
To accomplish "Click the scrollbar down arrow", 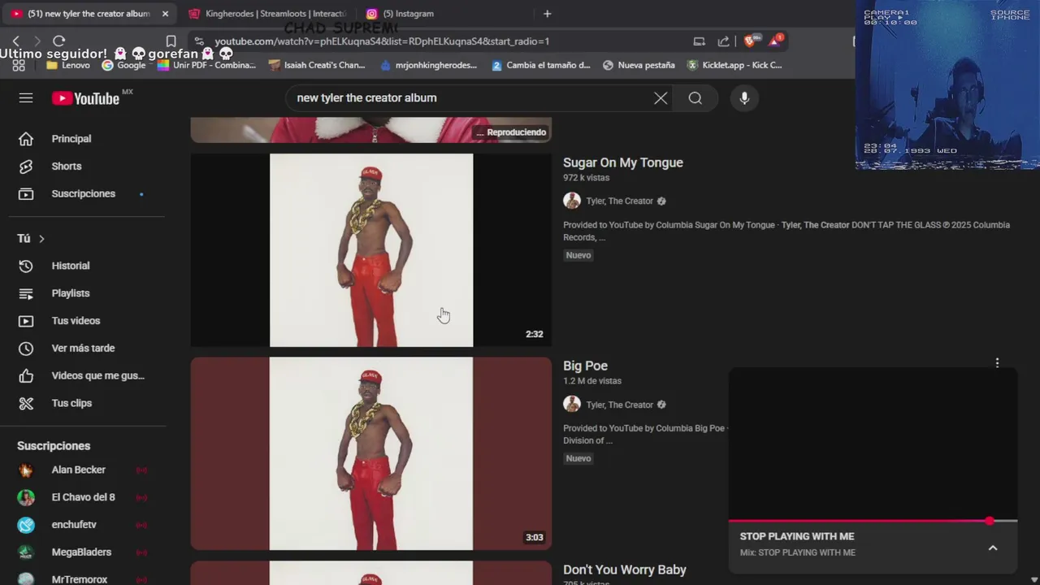I will click(x=1033, y=579).
